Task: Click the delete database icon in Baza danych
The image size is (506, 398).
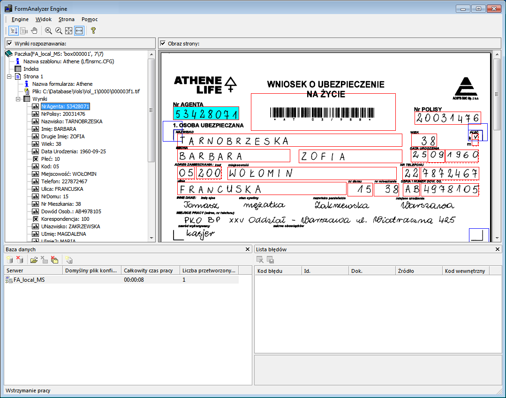Action: 19,259
